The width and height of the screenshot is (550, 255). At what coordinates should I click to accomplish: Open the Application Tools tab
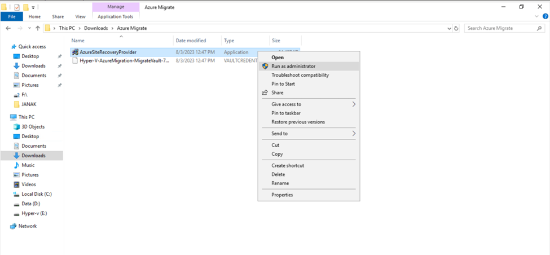click(116, 16)
